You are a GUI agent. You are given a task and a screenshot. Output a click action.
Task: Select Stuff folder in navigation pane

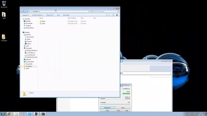27,69
